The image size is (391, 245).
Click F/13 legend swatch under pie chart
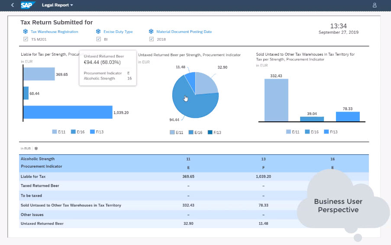210,132
